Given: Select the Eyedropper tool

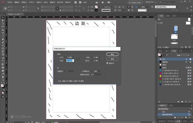Looking at the screenshot, I should [x=3, y=74].
